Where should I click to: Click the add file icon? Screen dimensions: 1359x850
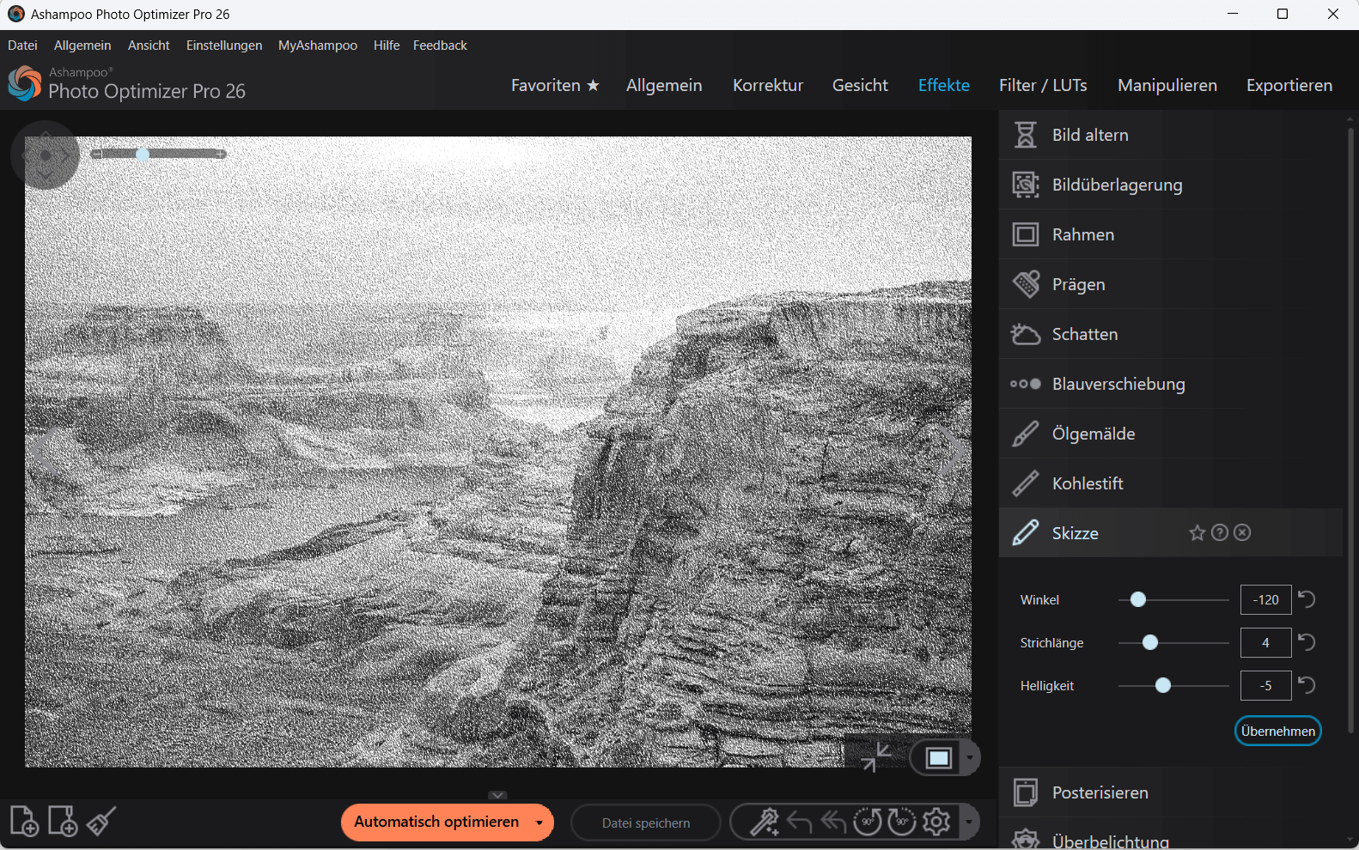(24, 822)
